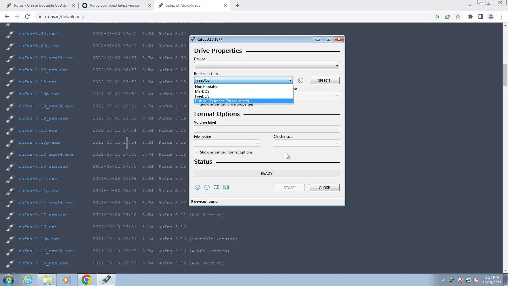Click the page vertical scrollbar thumb
The height and width of the screenshot is (286, 508).
click(x=505, y=75)
